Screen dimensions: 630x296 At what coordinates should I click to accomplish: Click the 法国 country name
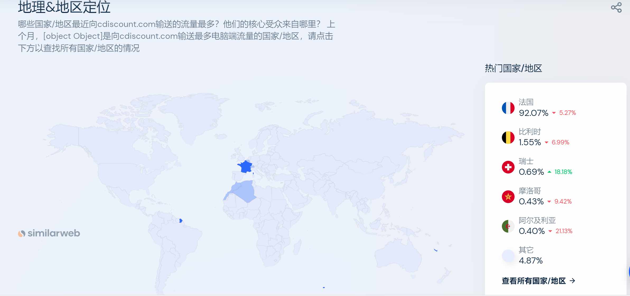(x=526, y=102)
